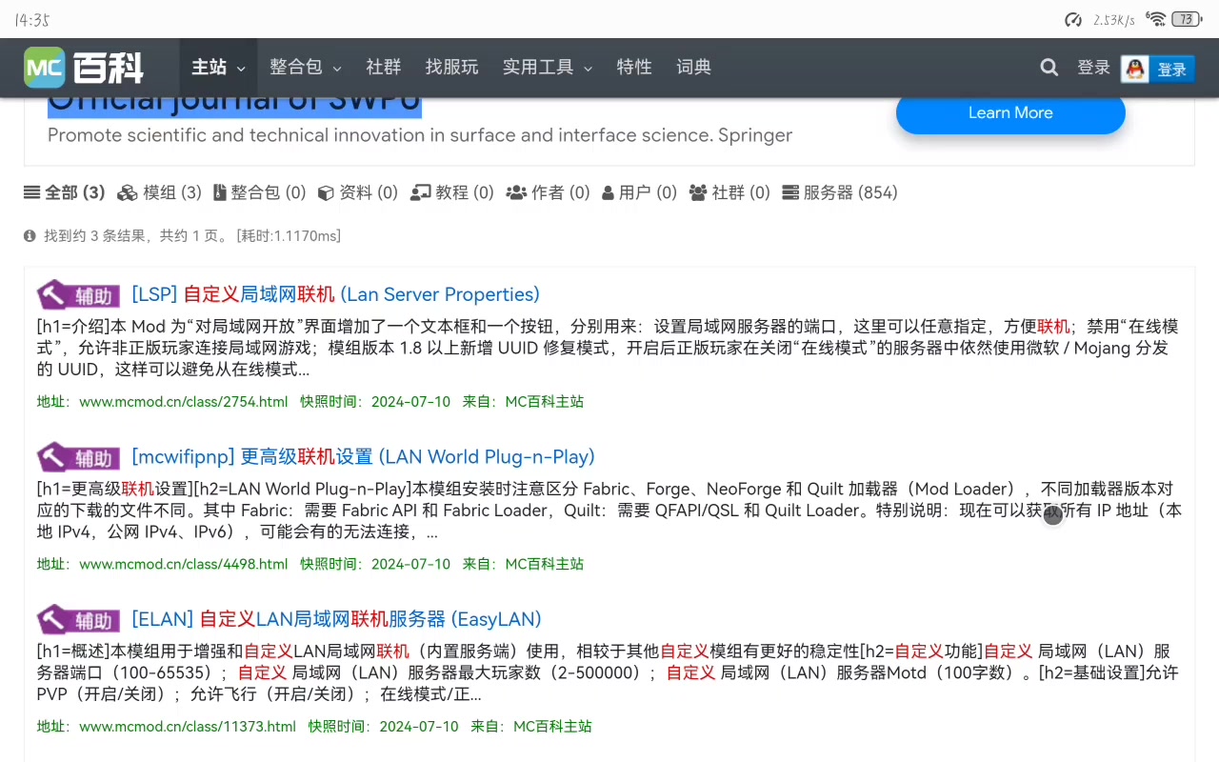The image size is (1219, 762).
Task: Switch to 教程 (0) category
Action: click(451, 192)
